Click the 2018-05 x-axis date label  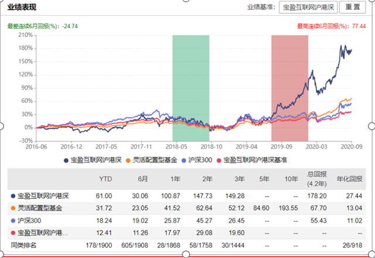pyautogui.click(x=176, y=147)
